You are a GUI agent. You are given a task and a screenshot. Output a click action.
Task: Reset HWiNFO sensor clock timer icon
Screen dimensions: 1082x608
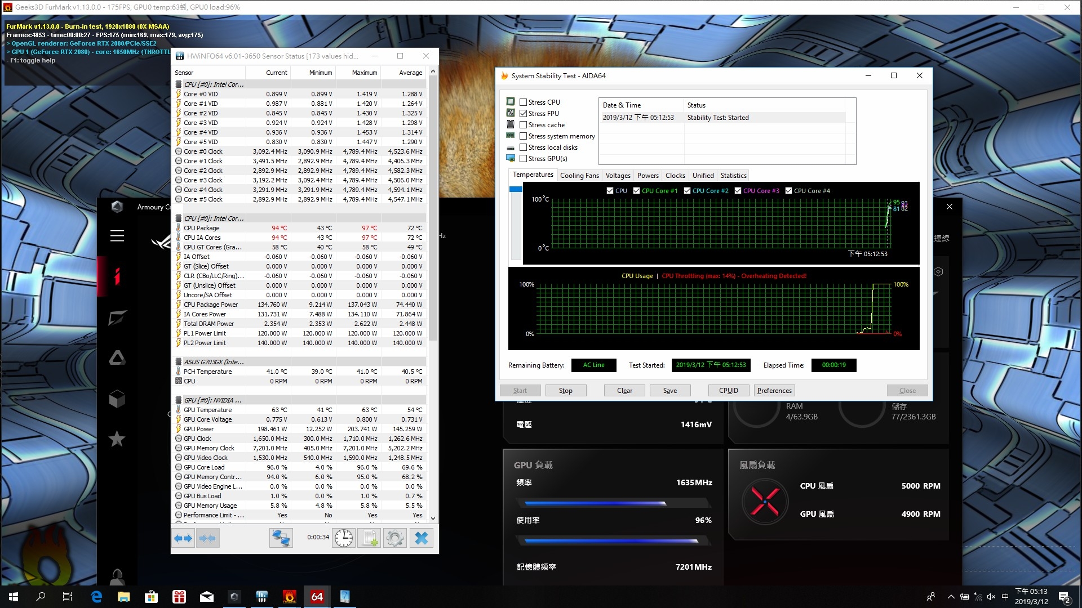pyautogui.click(x=344, y=538)
